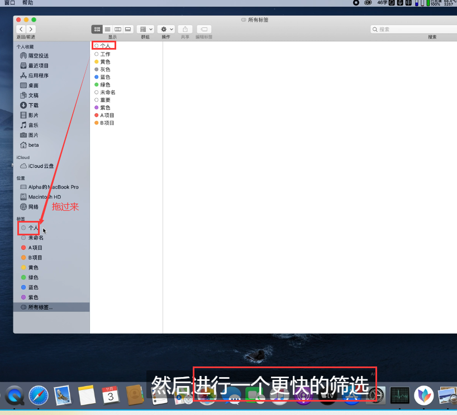Switch to list view in Finder toolbar

click(x=108, y=29)
